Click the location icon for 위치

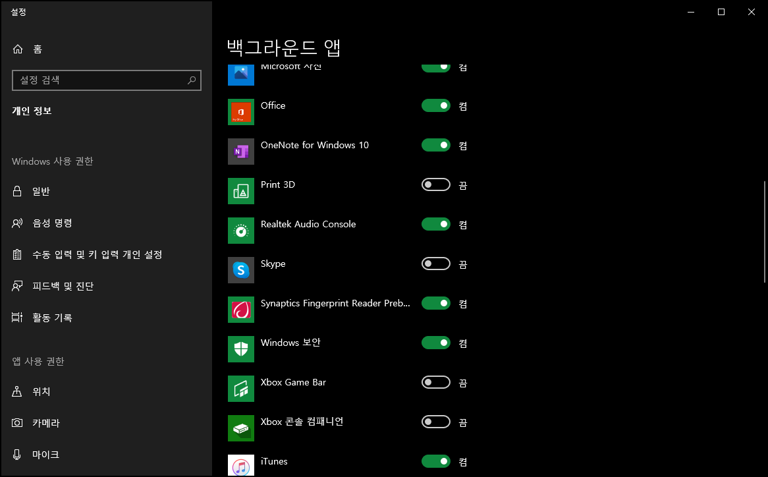point(17,391)
